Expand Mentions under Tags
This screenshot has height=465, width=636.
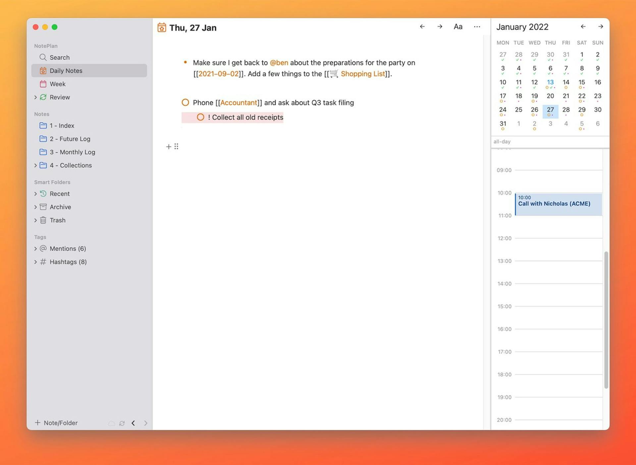[x=36, y=248]
